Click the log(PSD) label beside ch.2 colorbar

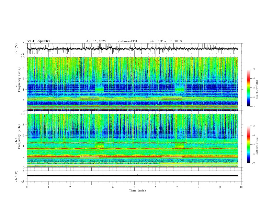point(257,146)
